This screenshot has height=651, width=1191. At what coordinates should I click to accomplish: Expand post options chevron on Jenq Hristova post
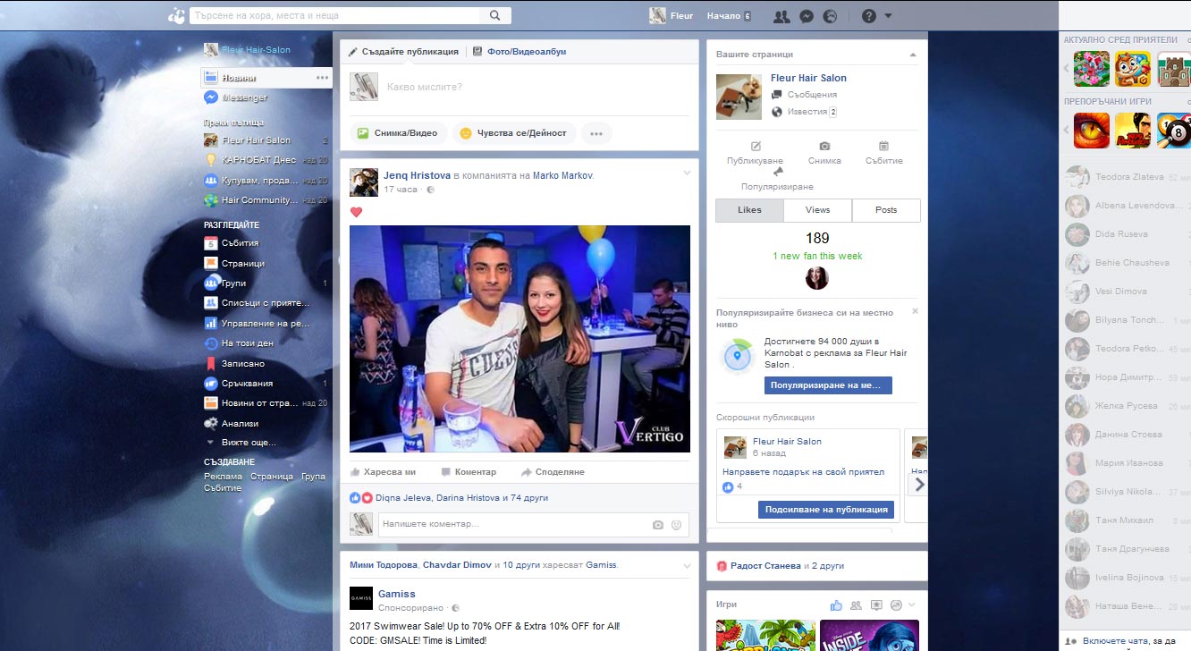tap(687, 173)
